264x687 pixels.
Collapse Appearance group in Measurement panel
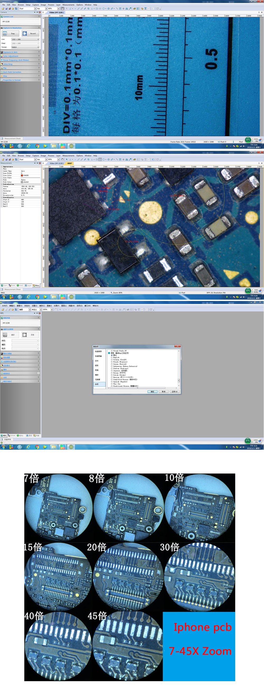[2, 167]
